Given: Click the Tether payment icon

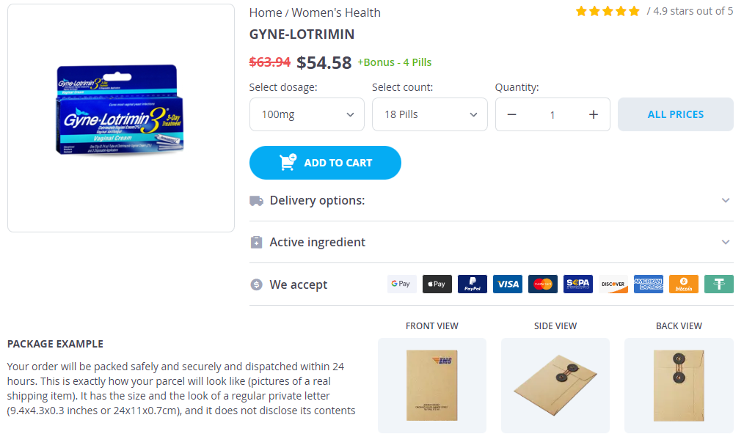Looking at the screenshot, I should [x=718, y=284].
